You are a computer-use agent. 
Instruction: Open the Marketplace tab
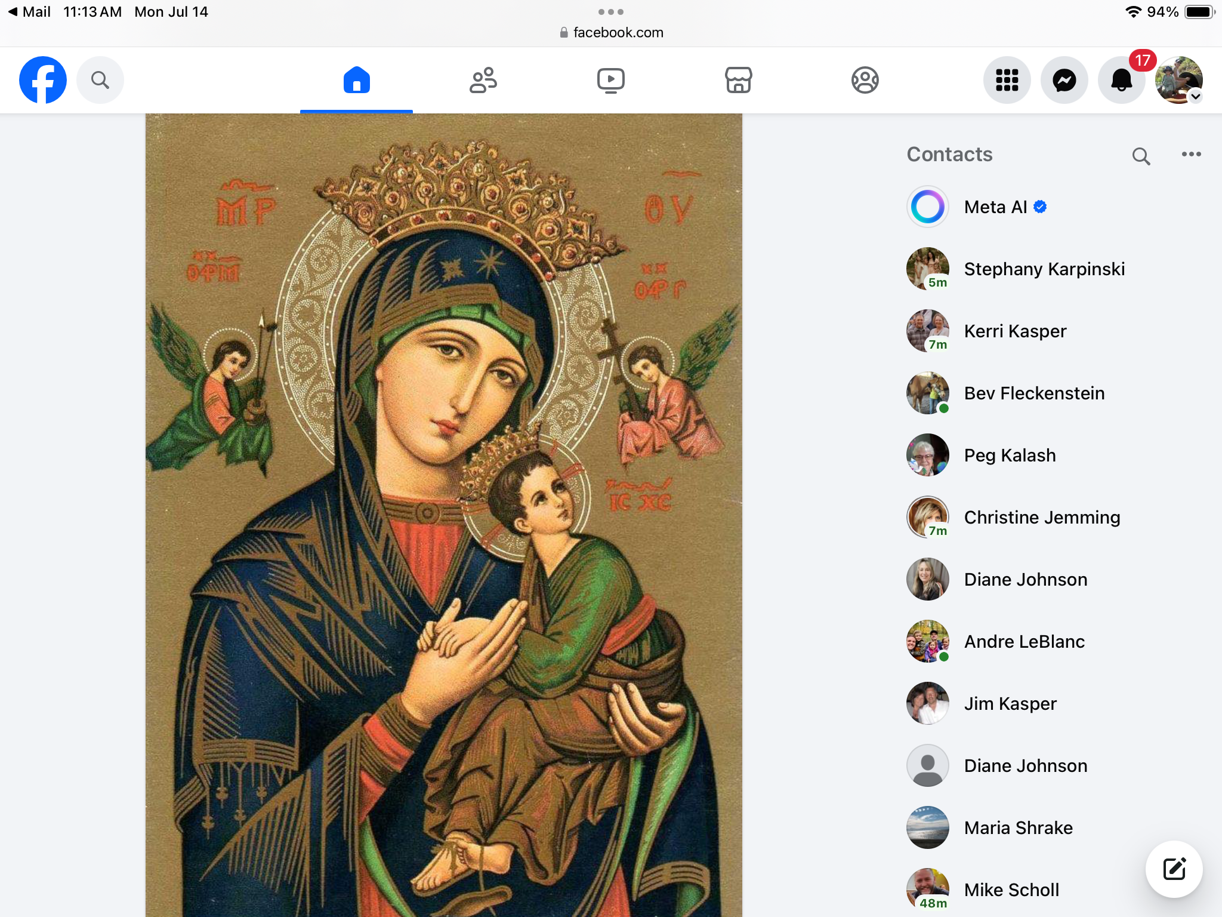click(738, 80)
